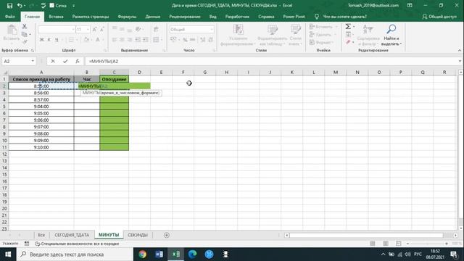This screenshot has width=464, height=261.
Task: Click the Что вы хотите сделать search box
Action: 344,17
